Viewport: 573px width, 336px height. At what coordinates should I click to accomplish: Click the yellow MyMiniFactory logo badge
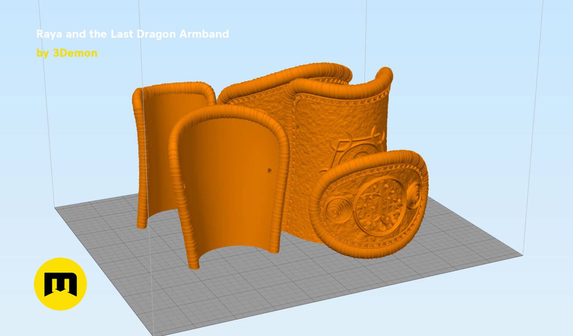(x=60, y=284)
